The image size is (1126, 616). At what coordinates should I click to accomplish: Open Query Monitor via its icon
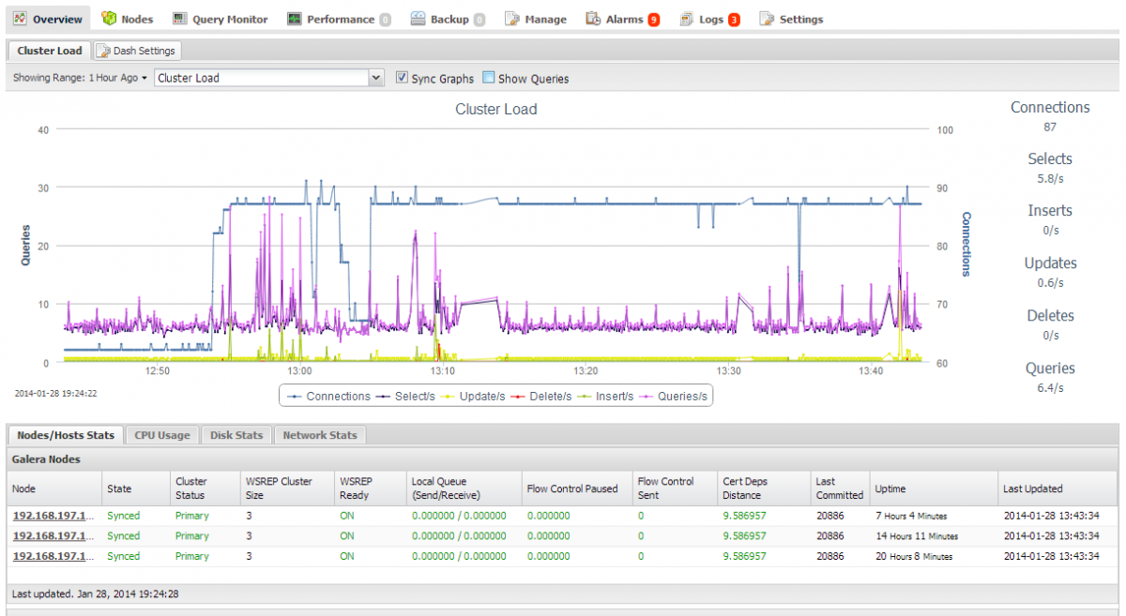(179, 19)
